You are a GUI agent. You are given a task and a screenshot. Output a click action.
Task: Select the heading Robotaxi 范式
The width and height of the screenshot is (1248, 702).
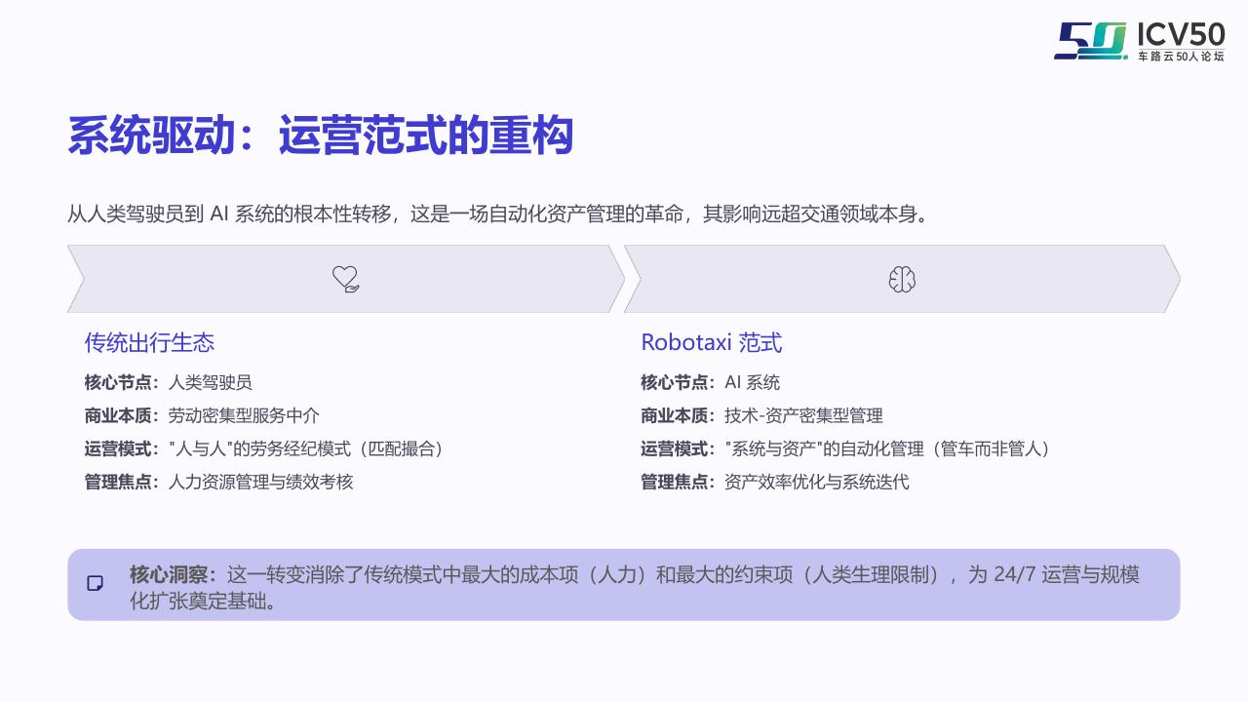711,342
